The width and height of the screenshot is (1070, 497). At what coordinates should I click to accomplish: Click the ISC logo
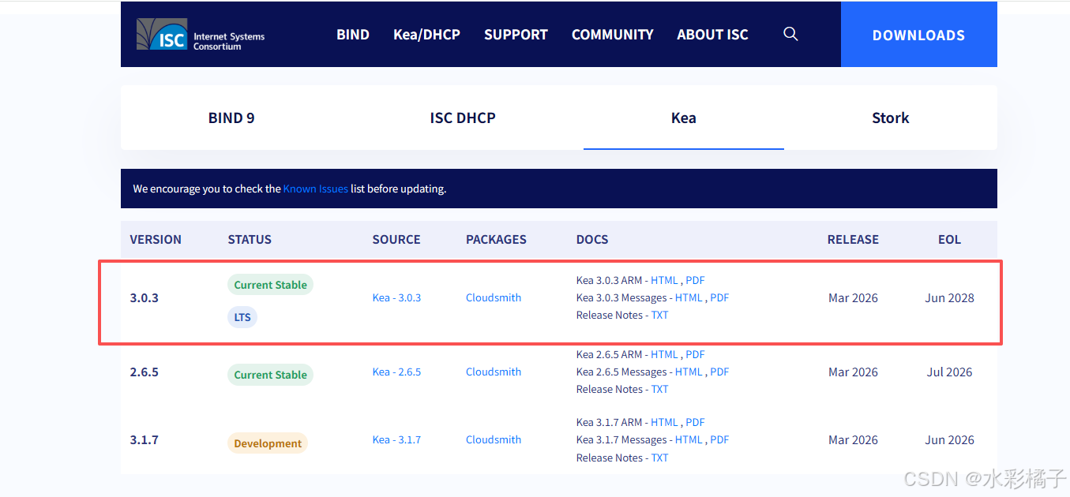coord(201,35)
